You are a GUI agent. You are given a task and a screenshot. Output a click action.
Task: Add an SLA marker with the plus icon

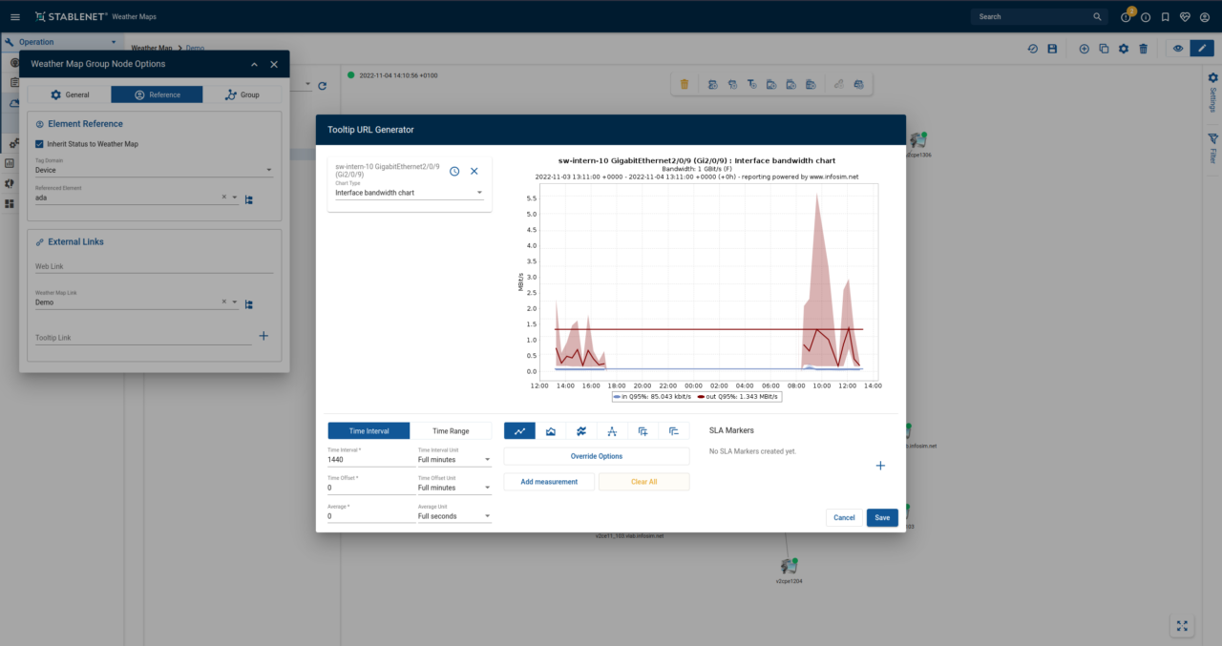880,466
